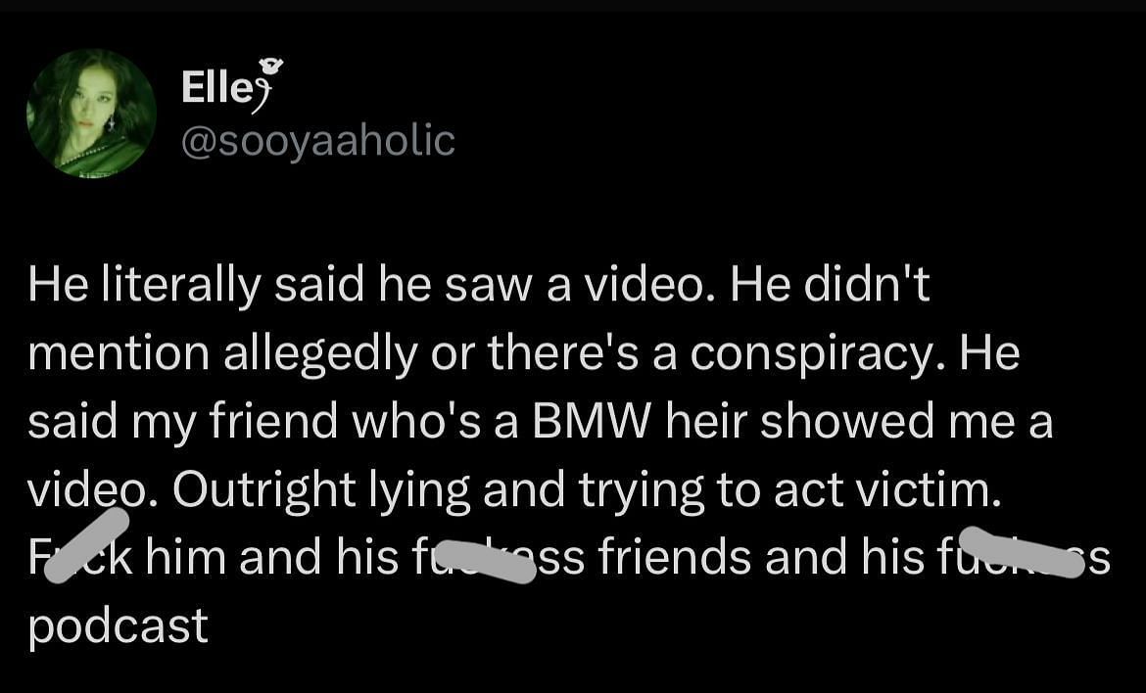Click the gray scribble before the word podcast
This screenshot has height=693, width=1146.
pyautogui.click(x=1022, y=551)
